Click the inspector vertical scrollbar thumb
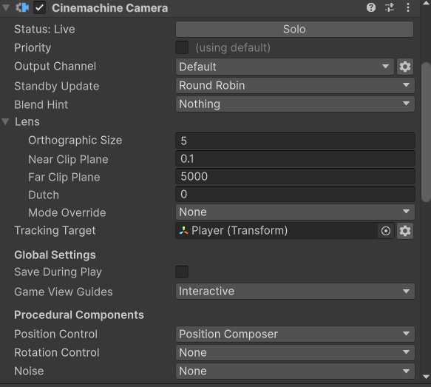The width and height of the screenshot is (431, 387). pyautogui.click(x=426, y=132)
